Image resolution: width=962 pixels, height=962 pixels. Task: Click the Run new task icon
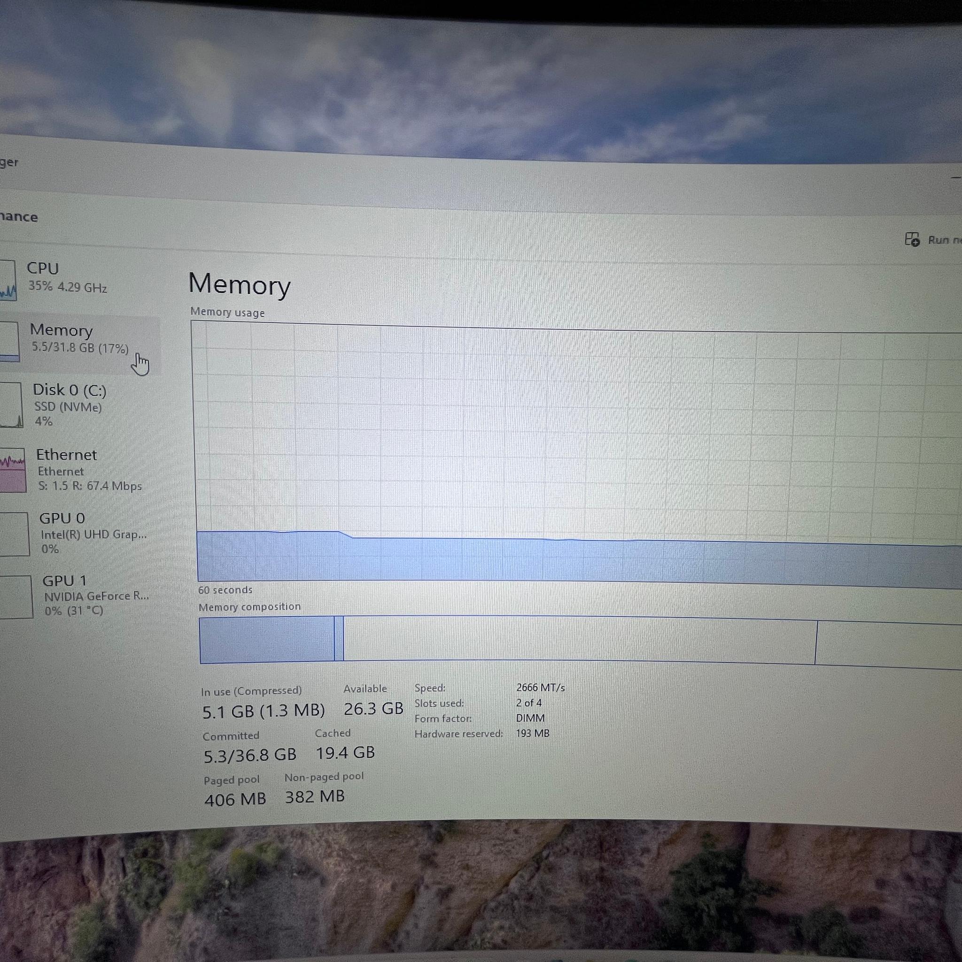coord(912,240)
